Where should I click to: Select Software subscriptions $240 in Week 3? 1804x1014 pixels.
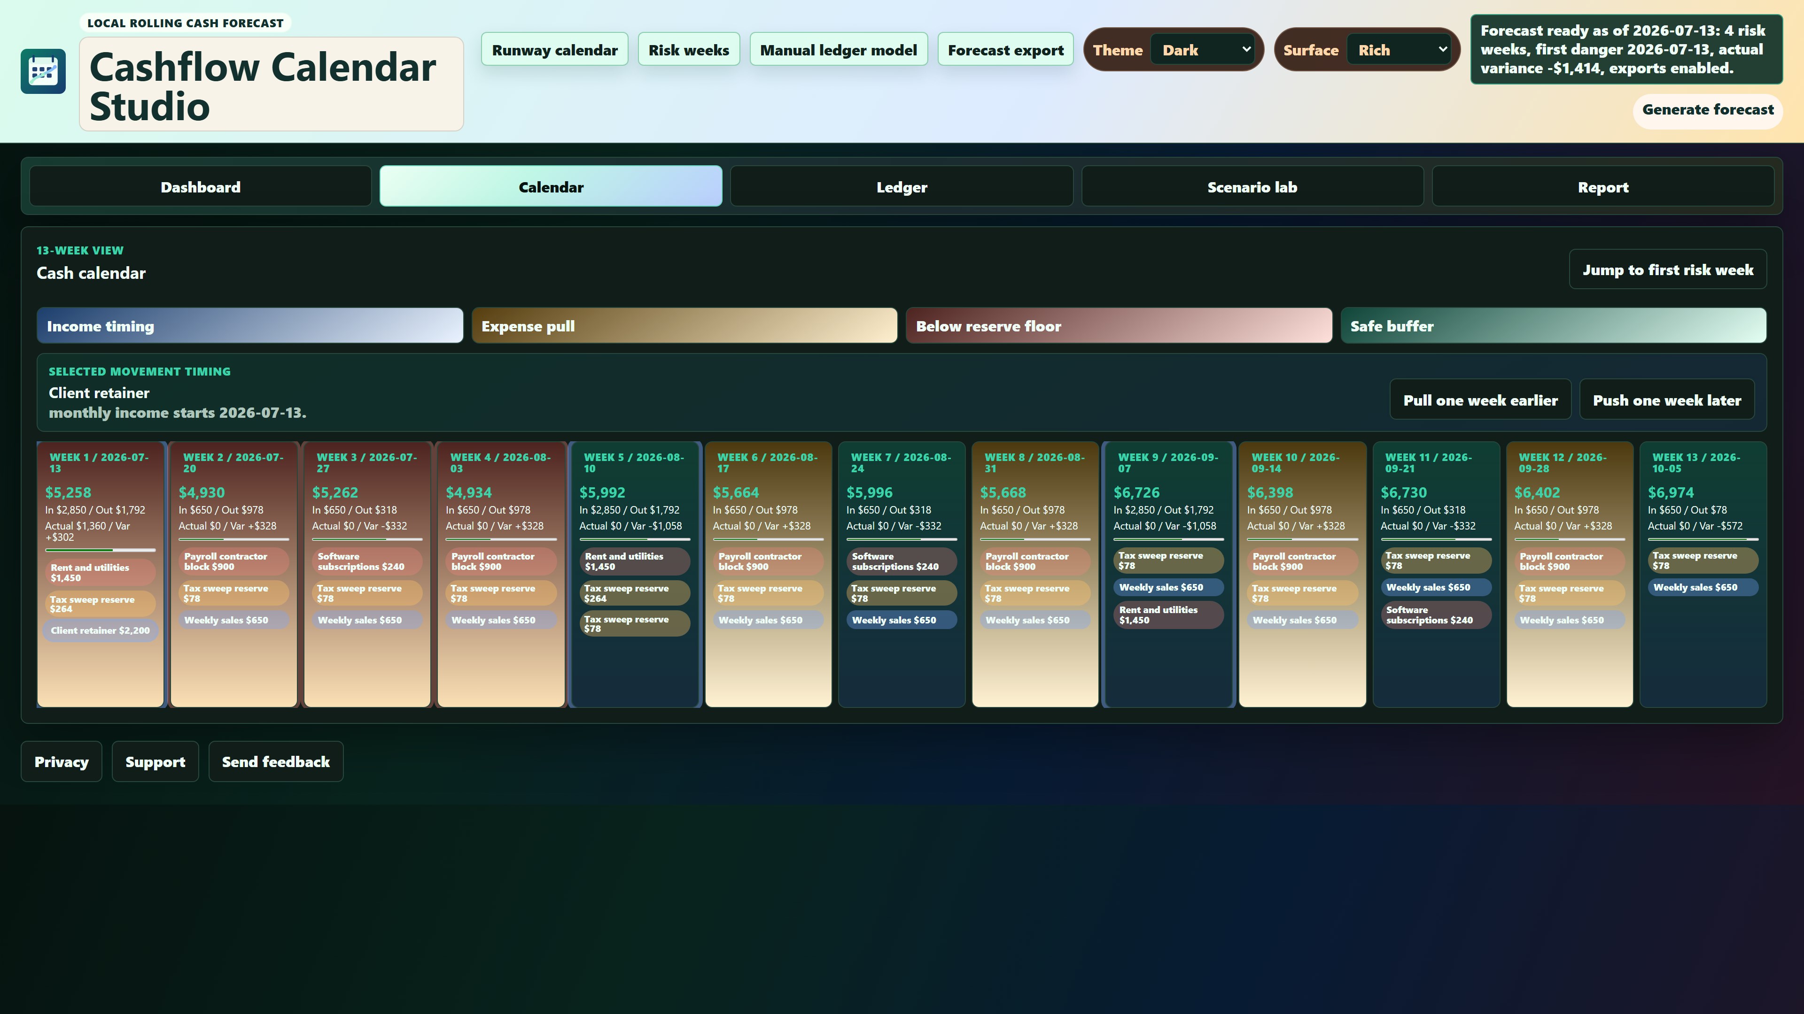367,561
